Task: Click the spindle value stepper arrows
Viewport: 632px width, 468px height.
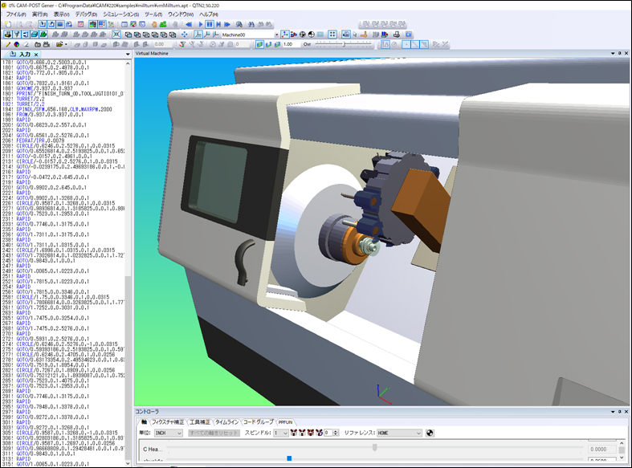Action: [x=336, y=433]
